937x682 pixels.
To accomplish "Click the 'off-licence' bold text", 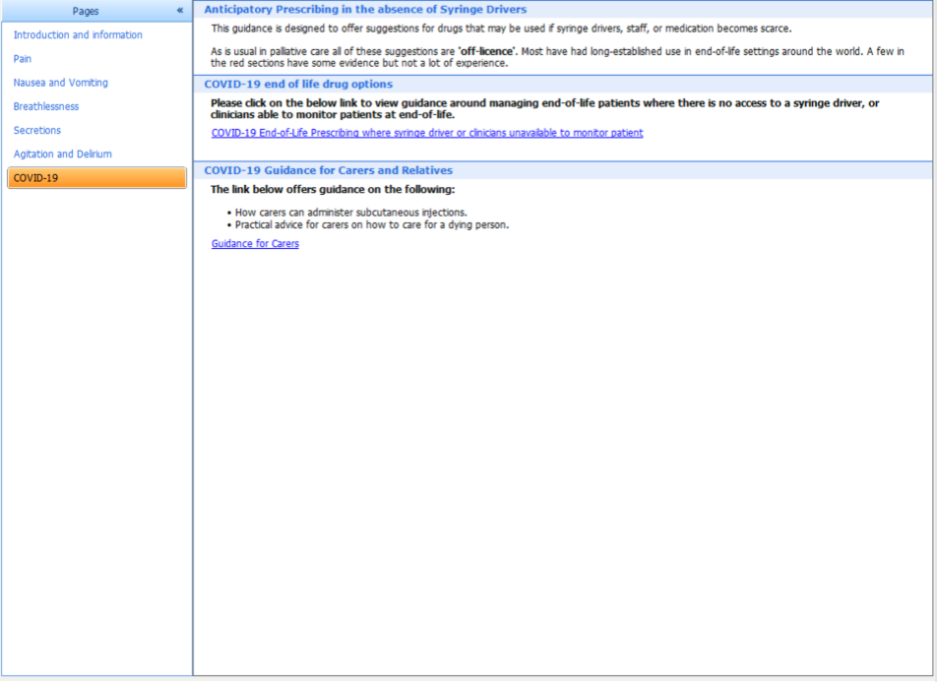I will pos(486,51).
